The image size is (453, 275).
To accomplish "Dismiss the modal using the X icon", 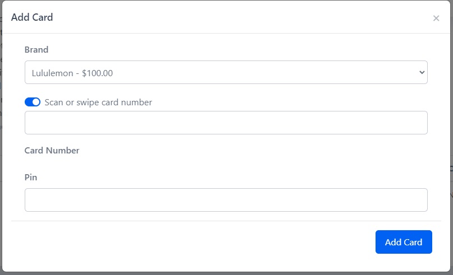I will [436, 18].
